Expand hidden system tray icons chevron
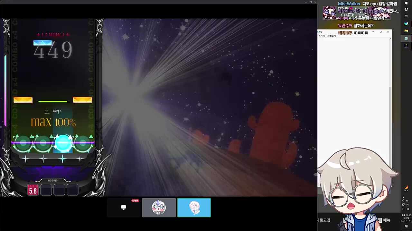 403,197
